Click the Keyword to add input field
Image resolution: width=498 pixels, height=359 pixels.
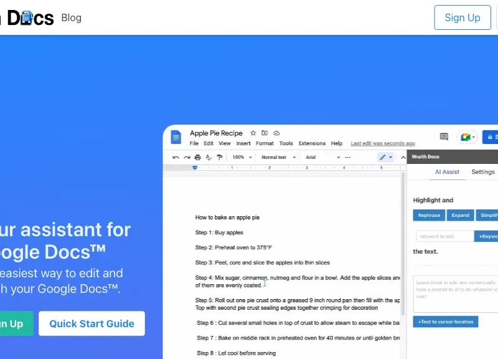click(445, 236)
